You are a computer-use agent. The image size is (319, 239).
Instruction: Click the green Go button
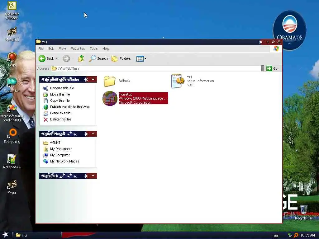point(272,68)
